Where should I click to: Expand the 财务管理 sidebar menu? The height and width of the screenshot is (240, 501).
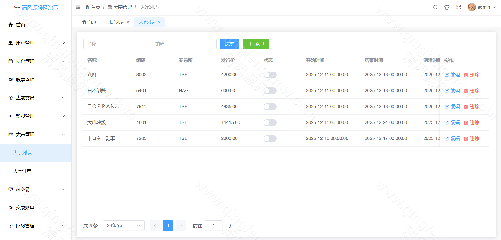point(36,226)
